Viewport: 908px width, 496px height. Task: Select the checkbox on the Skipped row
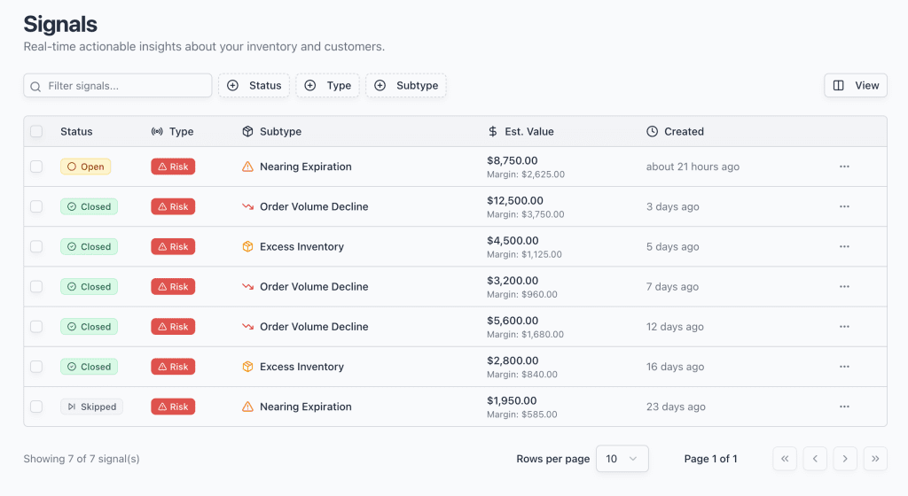[36, 407]
